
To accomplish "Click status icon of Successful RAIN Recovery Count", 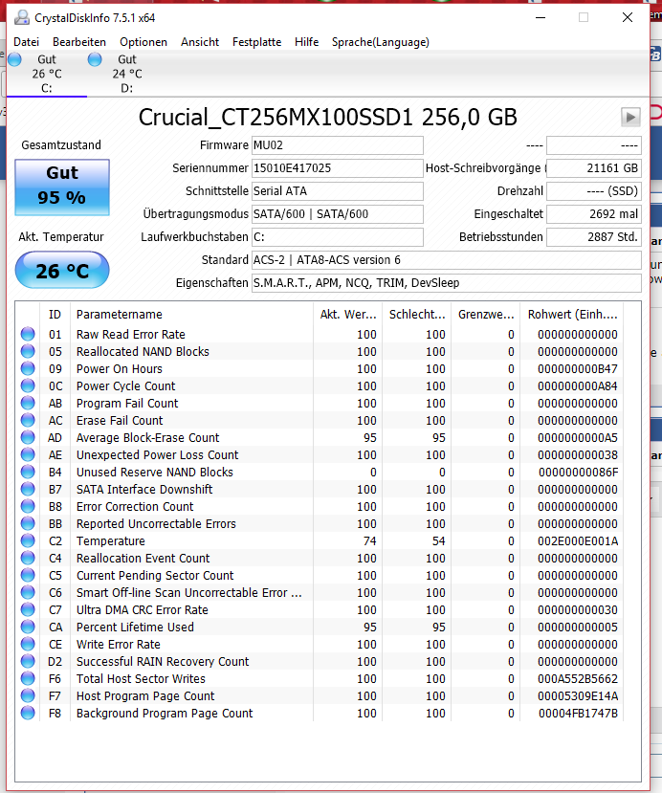I will click(28, 661).
